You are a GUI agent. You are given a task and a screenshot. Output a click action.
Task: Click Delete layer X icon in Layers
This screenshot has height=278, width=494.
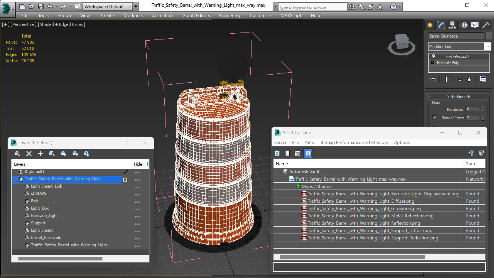tap(29, 154)
